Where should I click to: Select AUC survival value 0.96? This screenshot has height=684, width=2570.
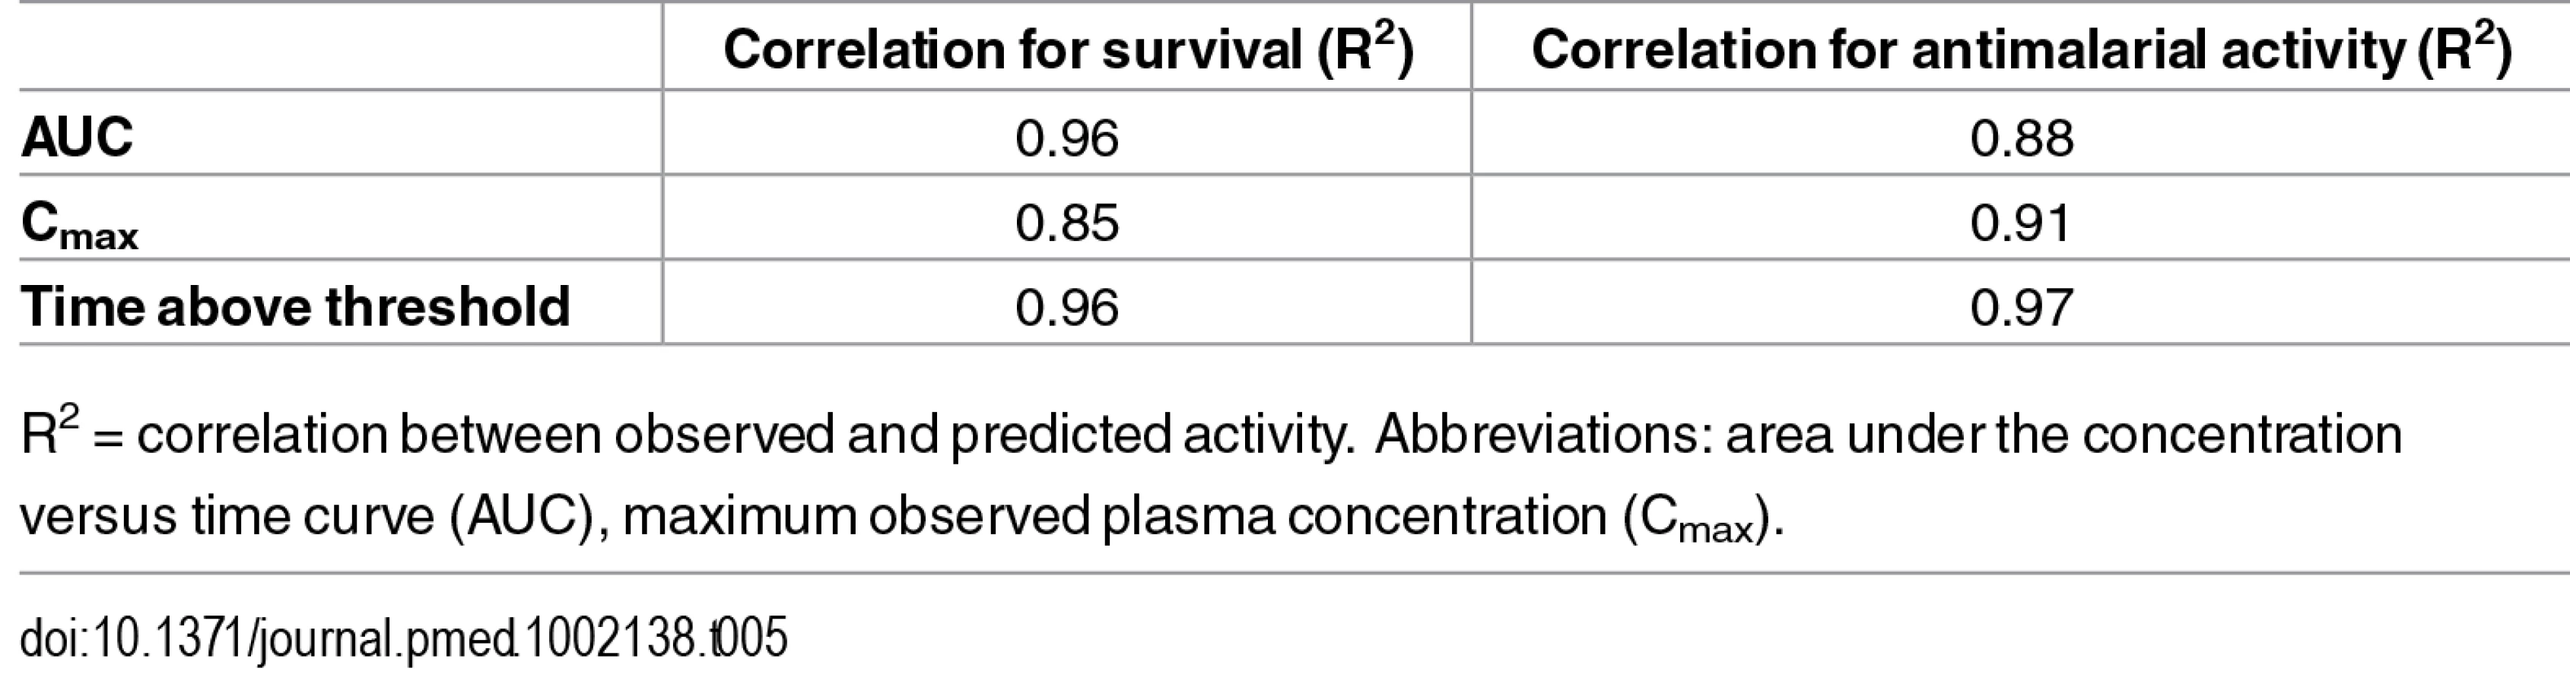point(1068,138)
